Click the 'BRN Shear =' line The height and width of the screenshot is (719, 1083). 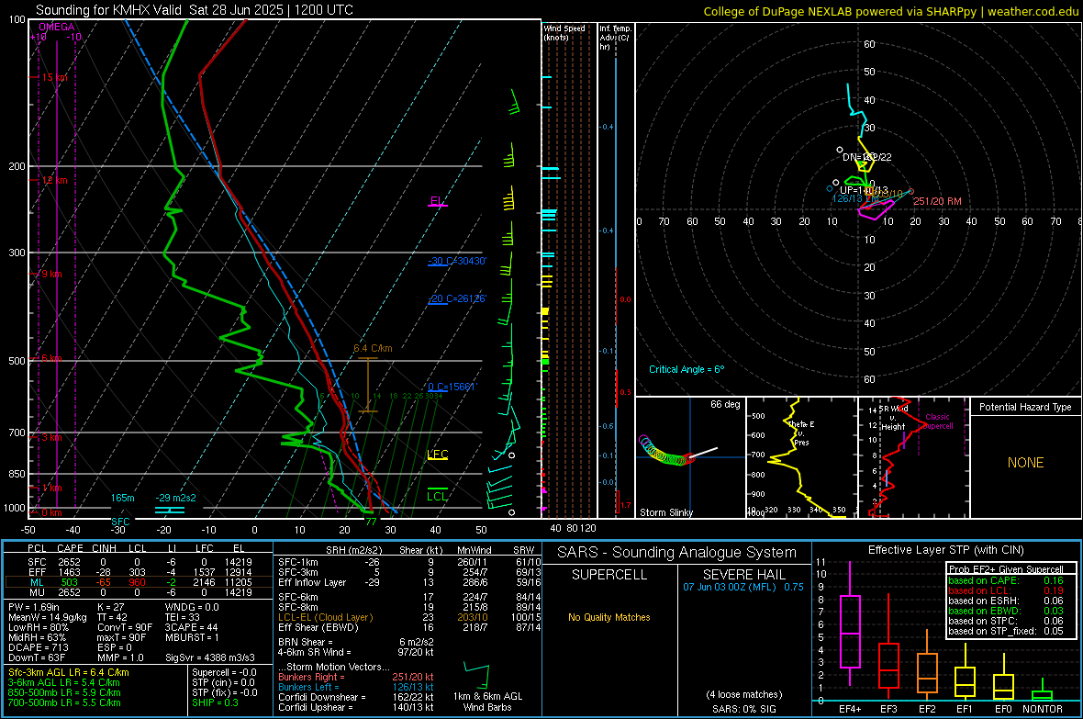click(x=356, y=642)
